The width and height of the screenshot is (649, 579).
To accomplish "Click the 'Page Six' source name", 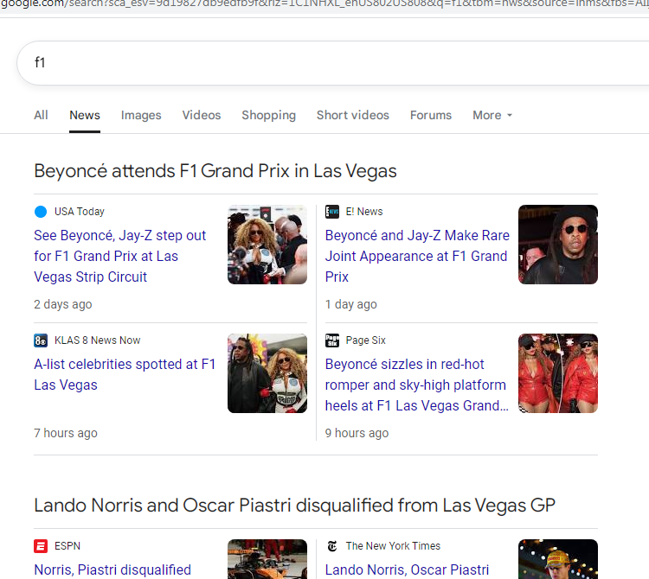I will pos(366,340).
